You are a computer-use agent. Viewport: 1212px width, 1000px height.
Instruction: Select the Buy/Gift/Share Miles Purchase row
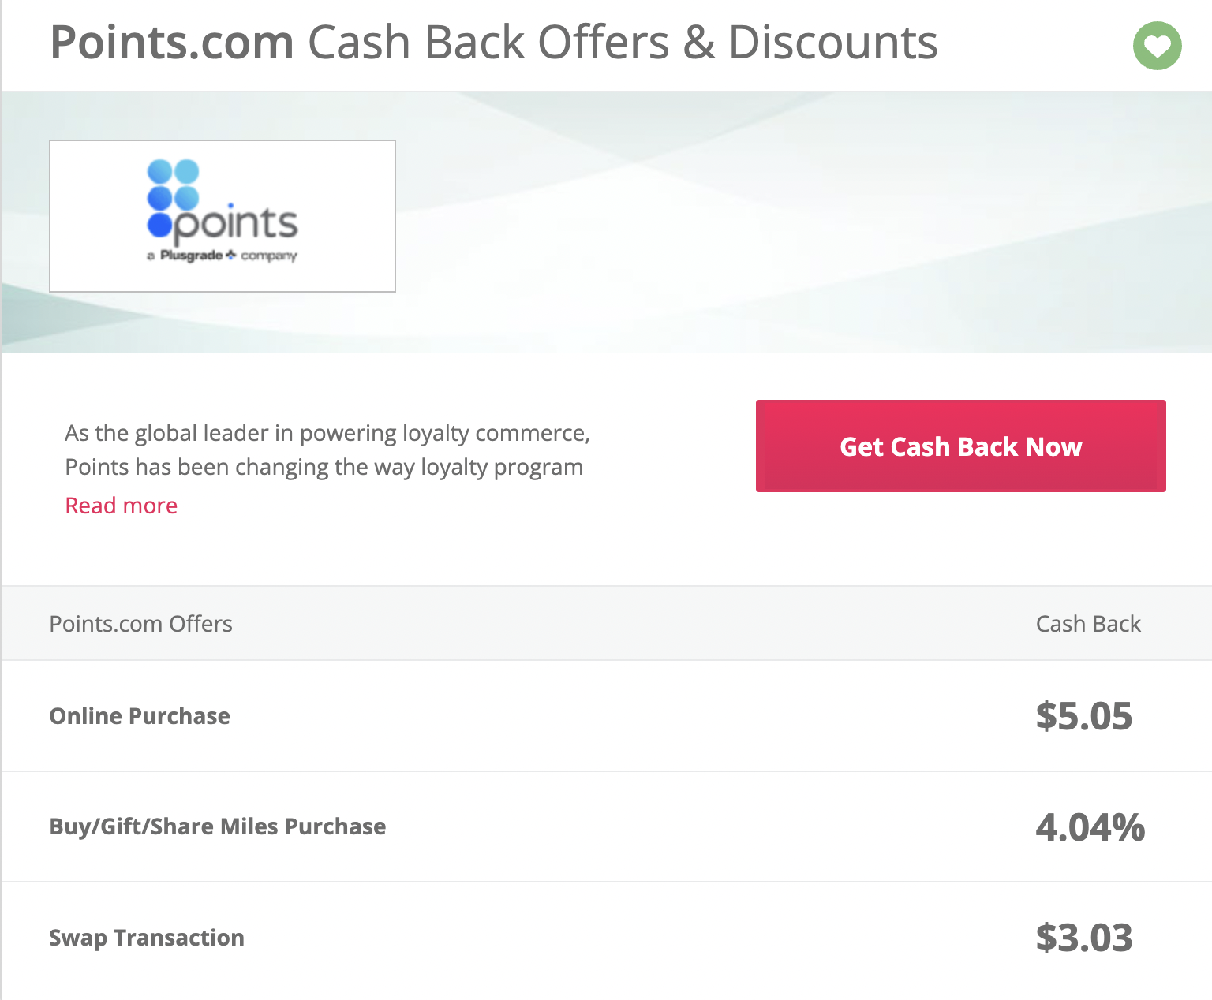[x=606, y=826]
